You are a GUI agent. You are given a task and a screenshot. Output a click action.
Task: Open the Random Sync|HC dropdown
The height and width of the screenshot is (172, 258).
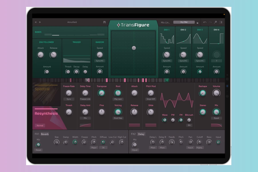pyautogui.click(x=100, y=61)
